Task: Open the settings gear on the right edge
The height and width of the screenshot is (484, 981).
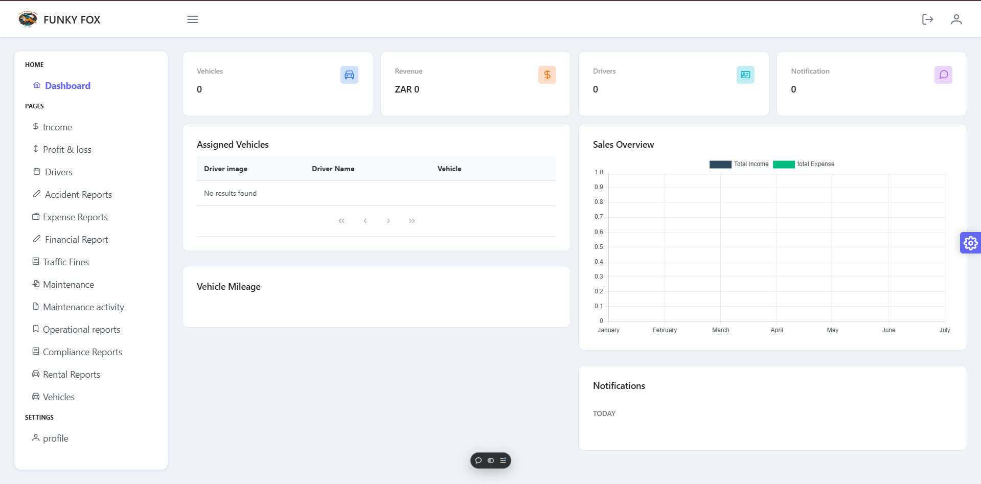Action: 970,243
